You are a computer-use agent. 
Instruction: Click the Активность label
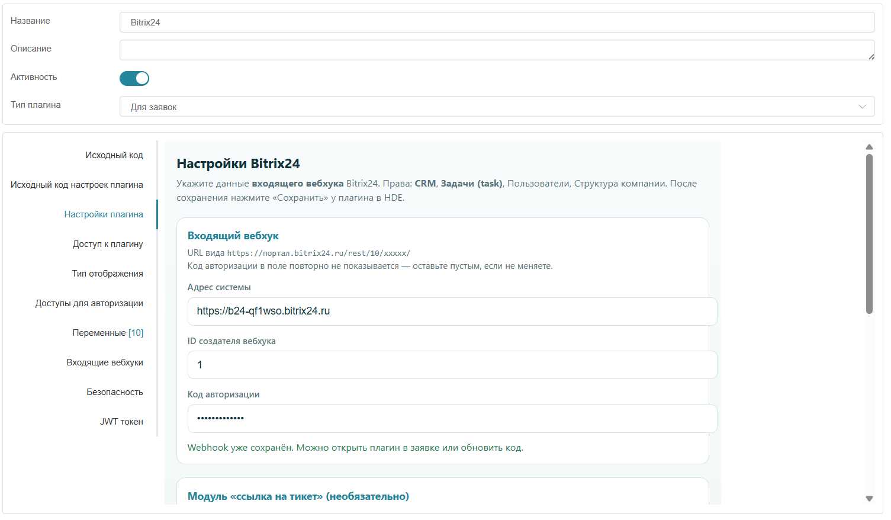click(34, 77)
